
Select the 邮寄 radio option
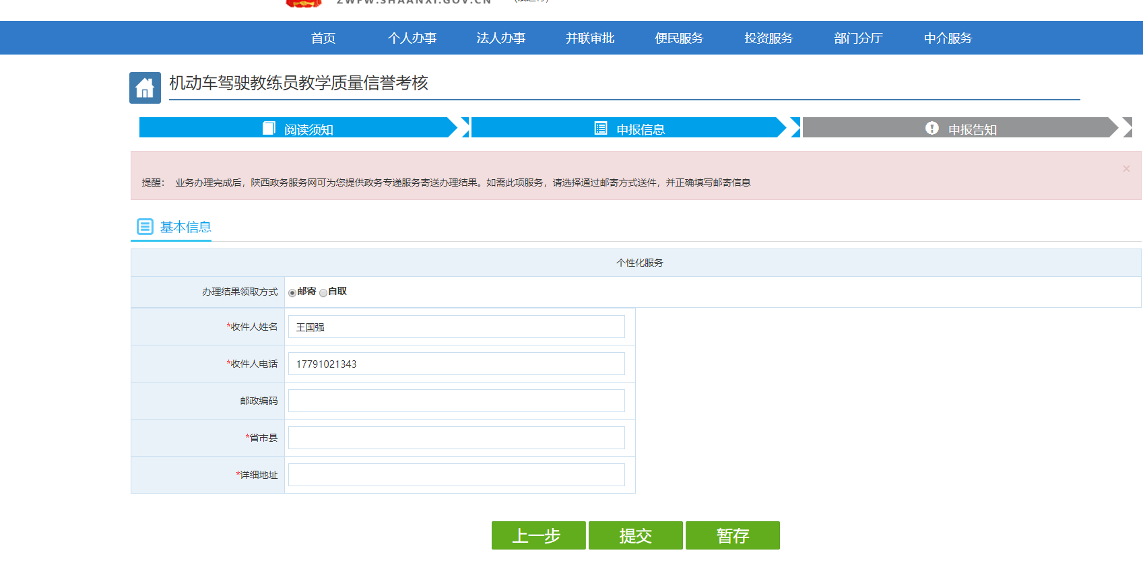[292, 292]
